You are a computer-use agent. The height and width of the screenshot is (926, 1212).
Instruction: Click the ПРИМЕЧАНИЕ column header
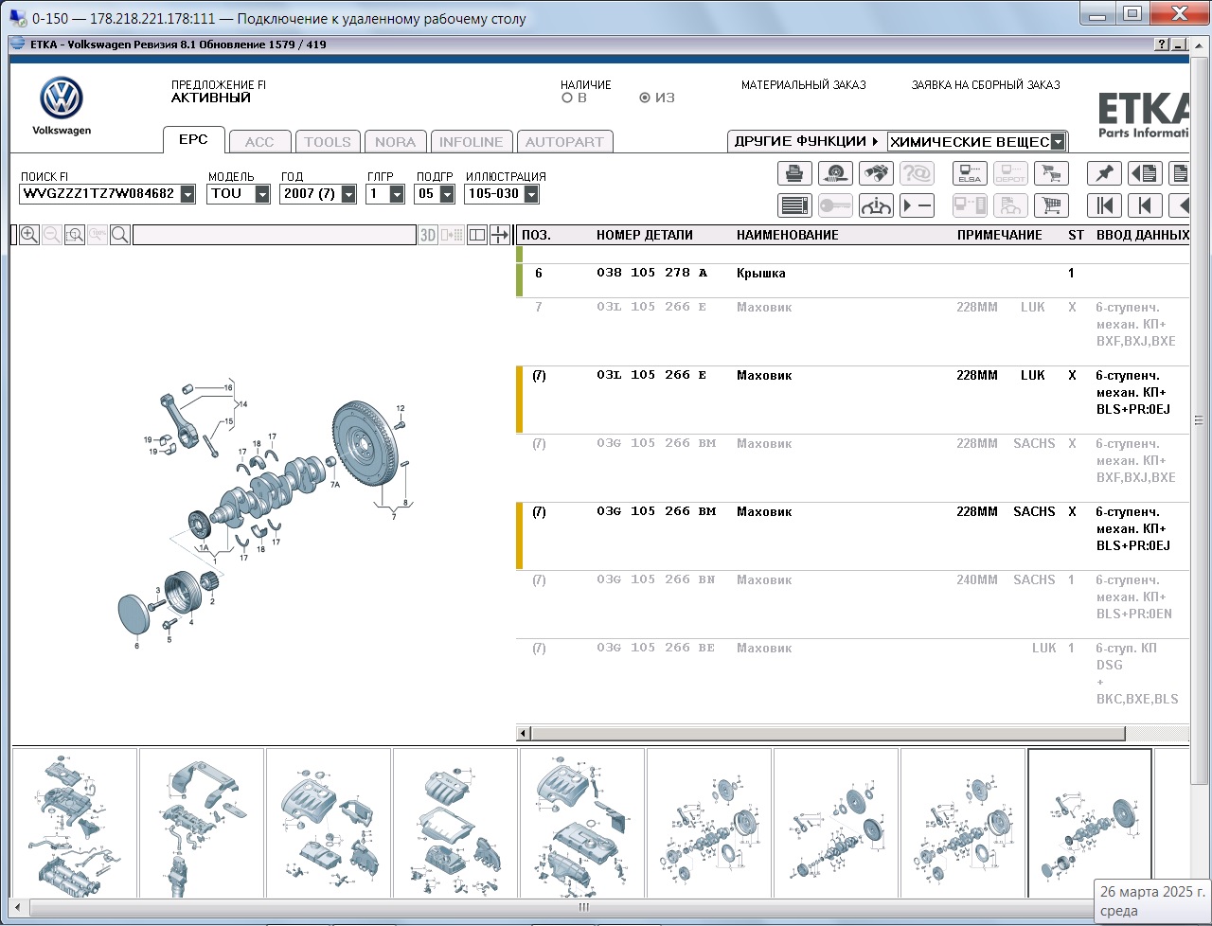(x=999, y=235)
